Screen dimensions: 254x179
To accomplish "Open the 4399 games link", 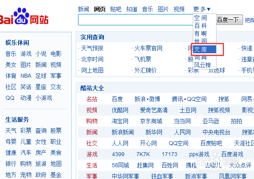I will coord(118,154).
